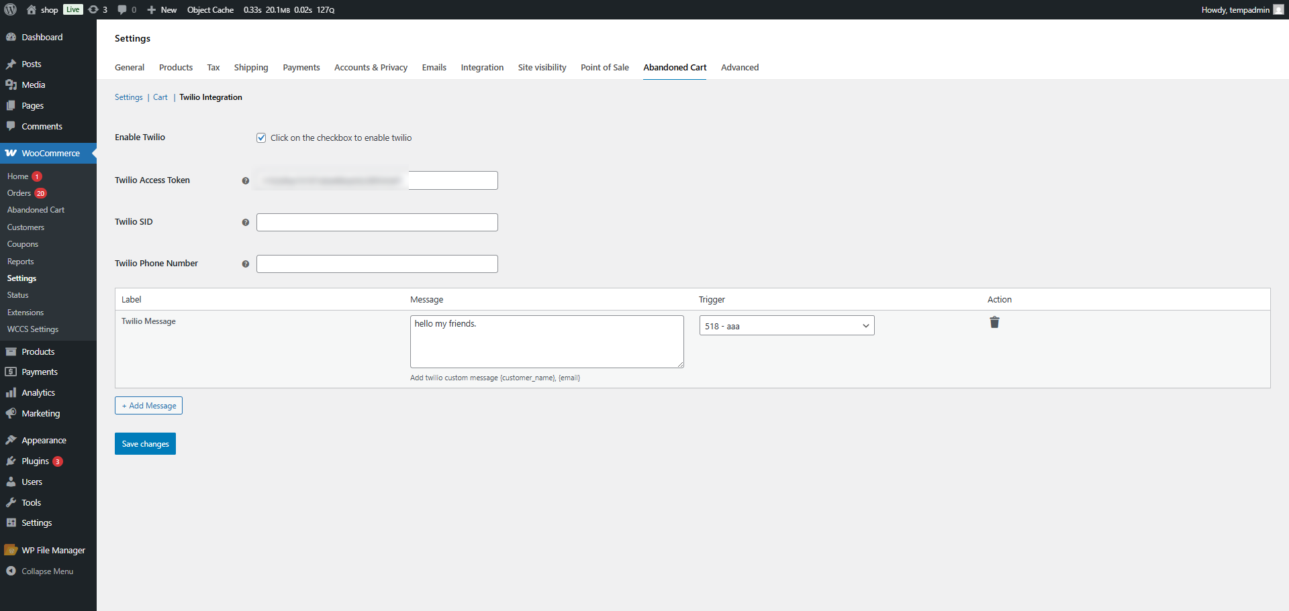Click help icon beside Twilio Access Token
The width and height of the screenshot is (1289, 611).
point(246,180)
